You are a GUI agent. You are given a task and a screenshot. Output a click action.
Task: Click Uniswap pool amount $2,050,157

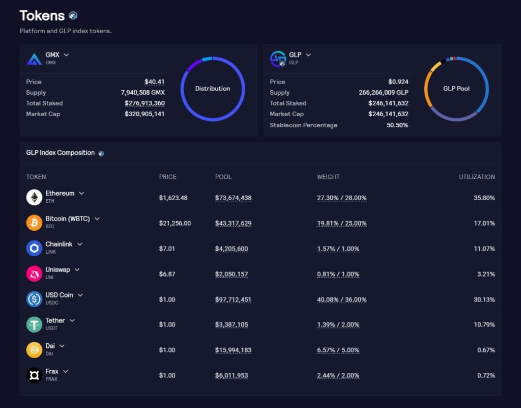click(x=231, y=274)
